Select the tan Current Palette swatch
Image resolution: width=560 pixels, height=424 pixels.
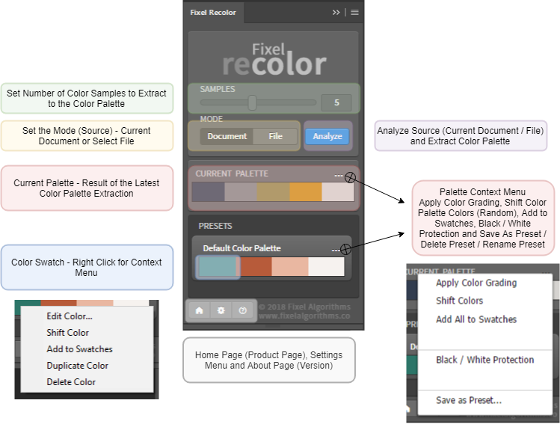tap(273, 192)
